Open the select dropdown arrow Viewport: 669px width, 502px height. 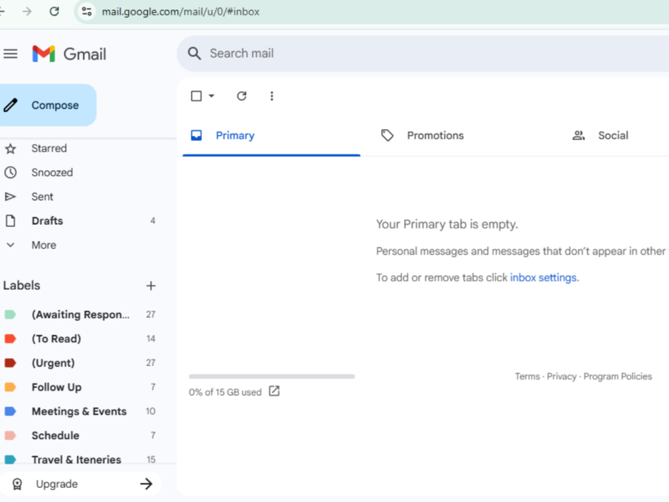pyautogui.click(x=211, y=96)
